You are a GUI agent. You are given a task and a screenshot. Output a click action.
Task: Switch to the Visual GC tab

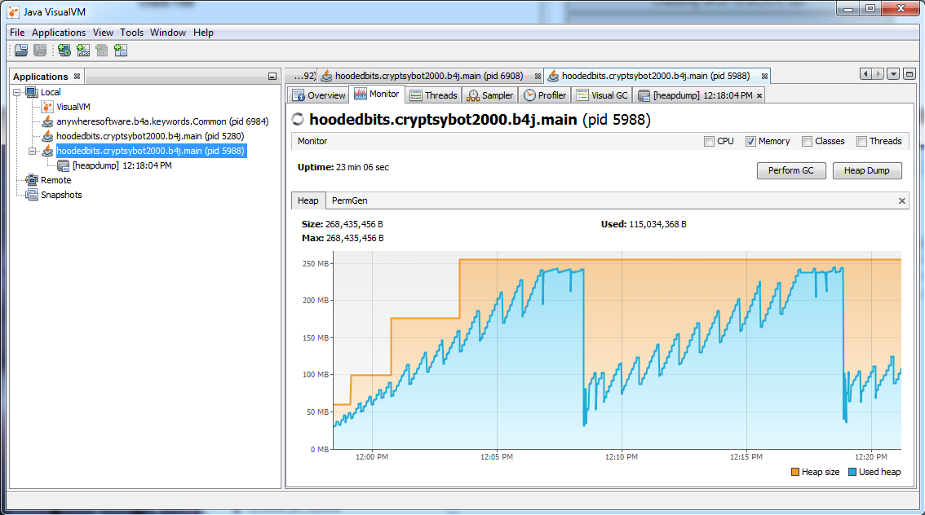[x=602, y=95]
